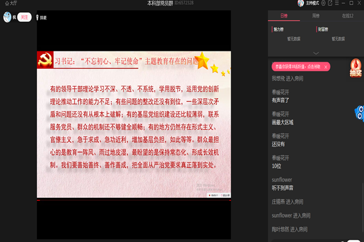Click the shared presentation slide video
364x242 pixels.
click(x=134, y=125)
